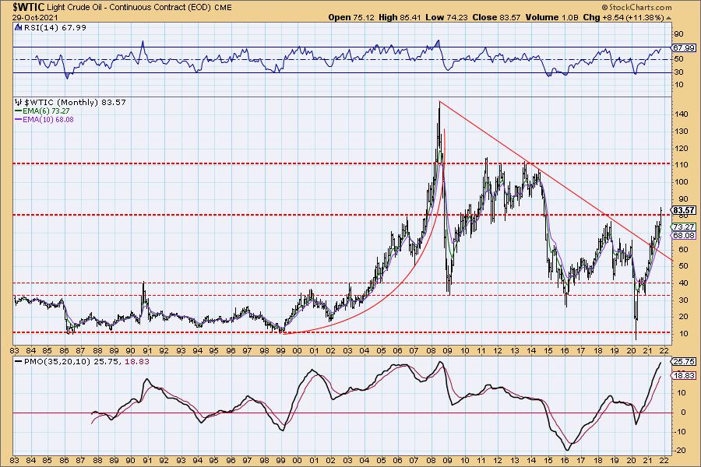Click the High 85.41 value in the header
The height and width of the screenshot is (467, 701).
click(399, 17)
